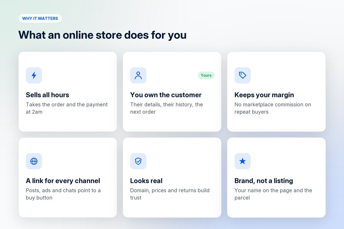Click the shield checkmark icon

point(138,161)
